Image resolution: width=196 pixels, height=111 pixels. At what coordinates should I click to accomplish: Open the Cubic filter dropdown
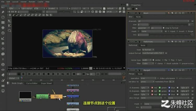148,63
